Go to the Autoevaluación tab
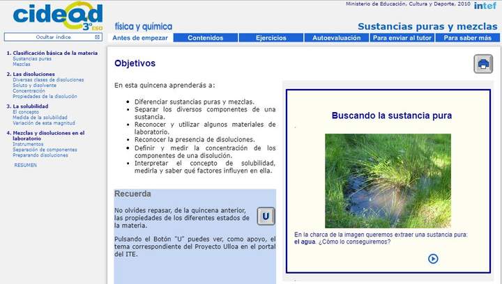 [x=337, y=38]
